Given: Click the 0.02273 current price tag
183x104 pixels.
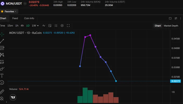Looking at the screenshot, I should (175, 81).
